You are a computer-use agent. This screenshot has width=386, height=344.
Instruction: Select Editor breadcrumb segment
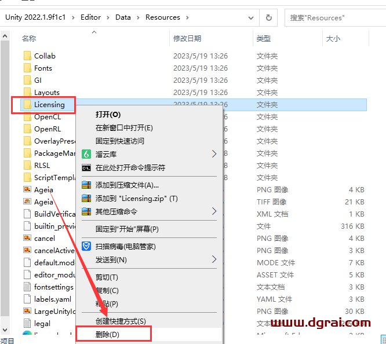[x=90, y=17]
